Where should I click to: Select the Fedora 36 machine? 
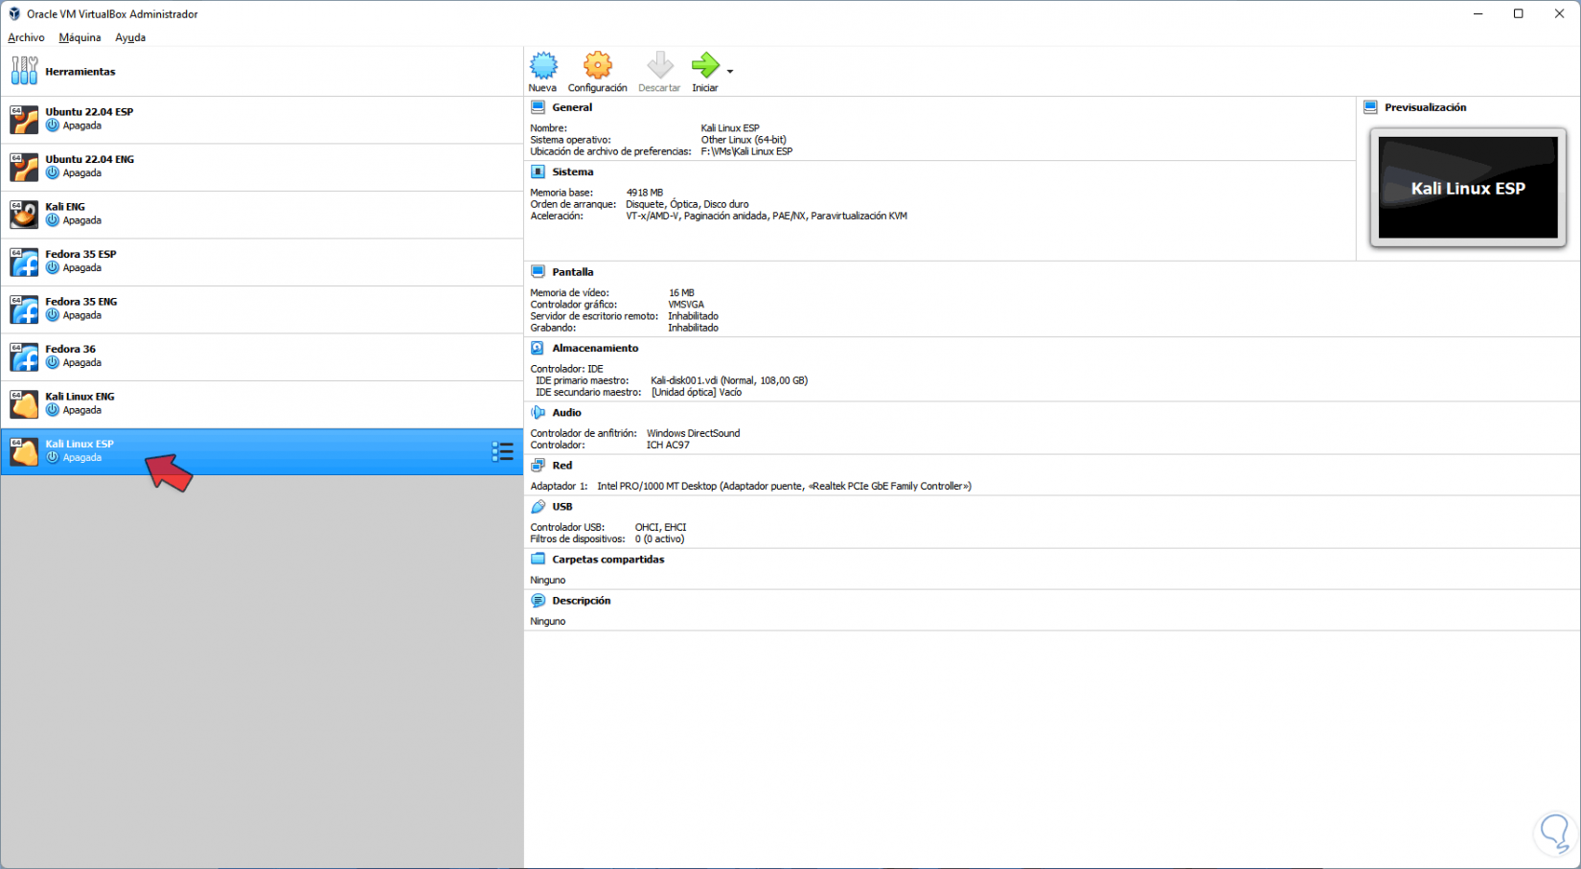[x=262, y=357]
